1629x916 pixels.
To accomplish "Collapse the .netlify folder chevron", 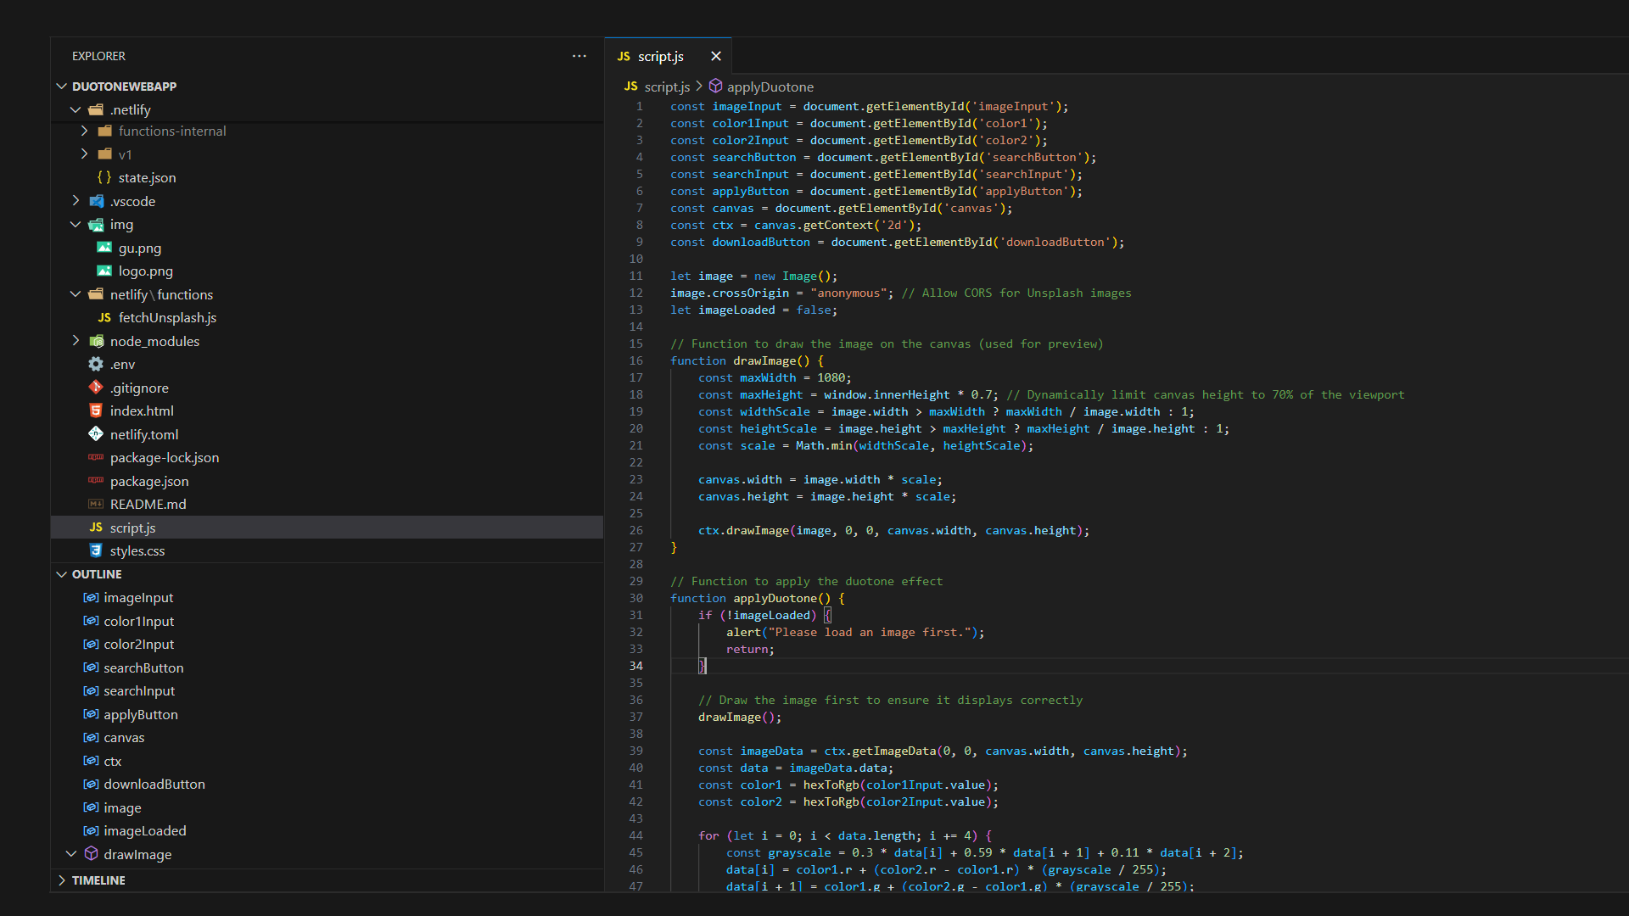I will click(76, 109).
